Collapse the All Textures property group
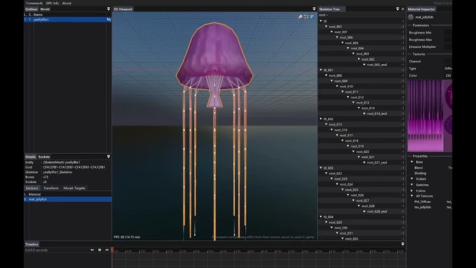Viewport: 476px width, 268px height. click(412, 196)
